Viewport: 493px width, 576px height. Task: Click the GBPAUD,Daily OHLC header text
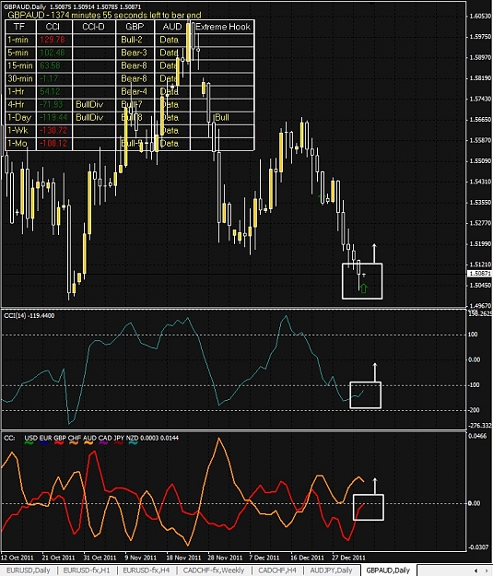[x=73, y=6]
